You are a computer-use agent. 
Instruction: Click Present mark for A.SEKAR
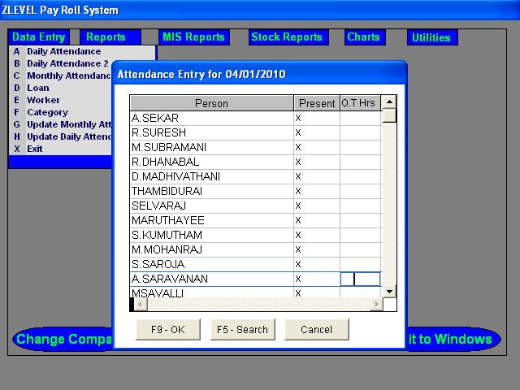pyautogui.click(x=298, y=118)
